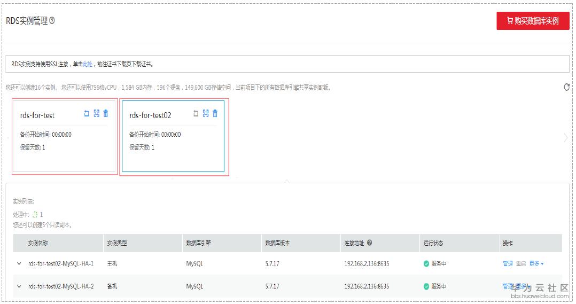Viewport: 576px width, 304px height.
Task: Refresh the instance list with the reload icon
Action: tap(566, 87)
